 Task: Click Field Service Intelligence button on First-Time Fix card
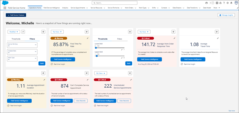point(63,59)
